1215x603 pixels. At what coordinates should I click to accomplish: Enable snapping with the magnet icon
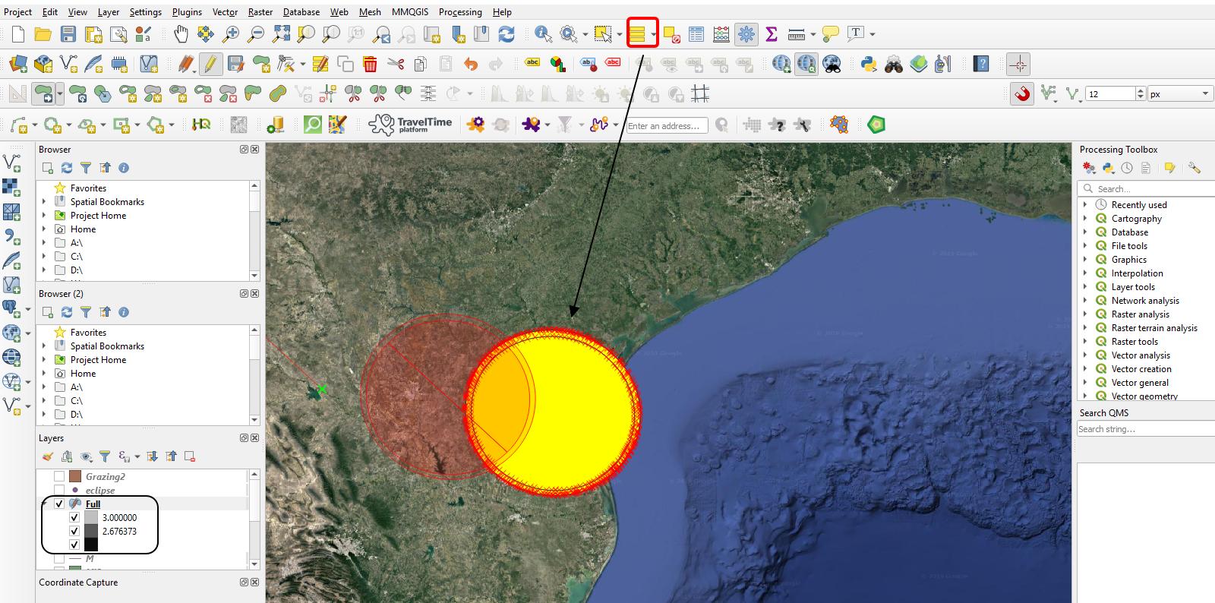coord(1022,94)
